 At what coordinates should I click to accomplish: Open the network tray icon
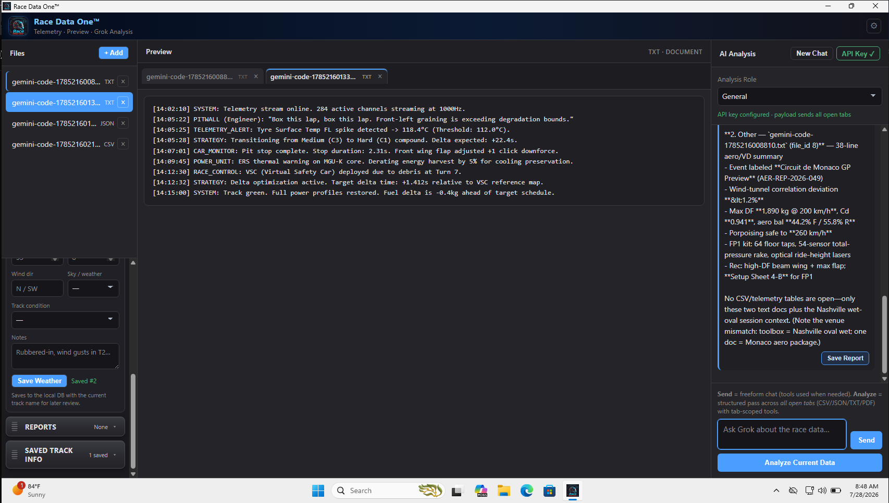pos(809,491)
